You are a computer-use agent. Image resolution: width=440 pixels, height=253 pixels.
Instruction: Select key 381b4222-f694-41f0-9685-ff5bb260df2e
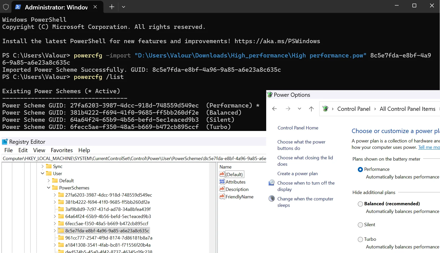point(107,202)
